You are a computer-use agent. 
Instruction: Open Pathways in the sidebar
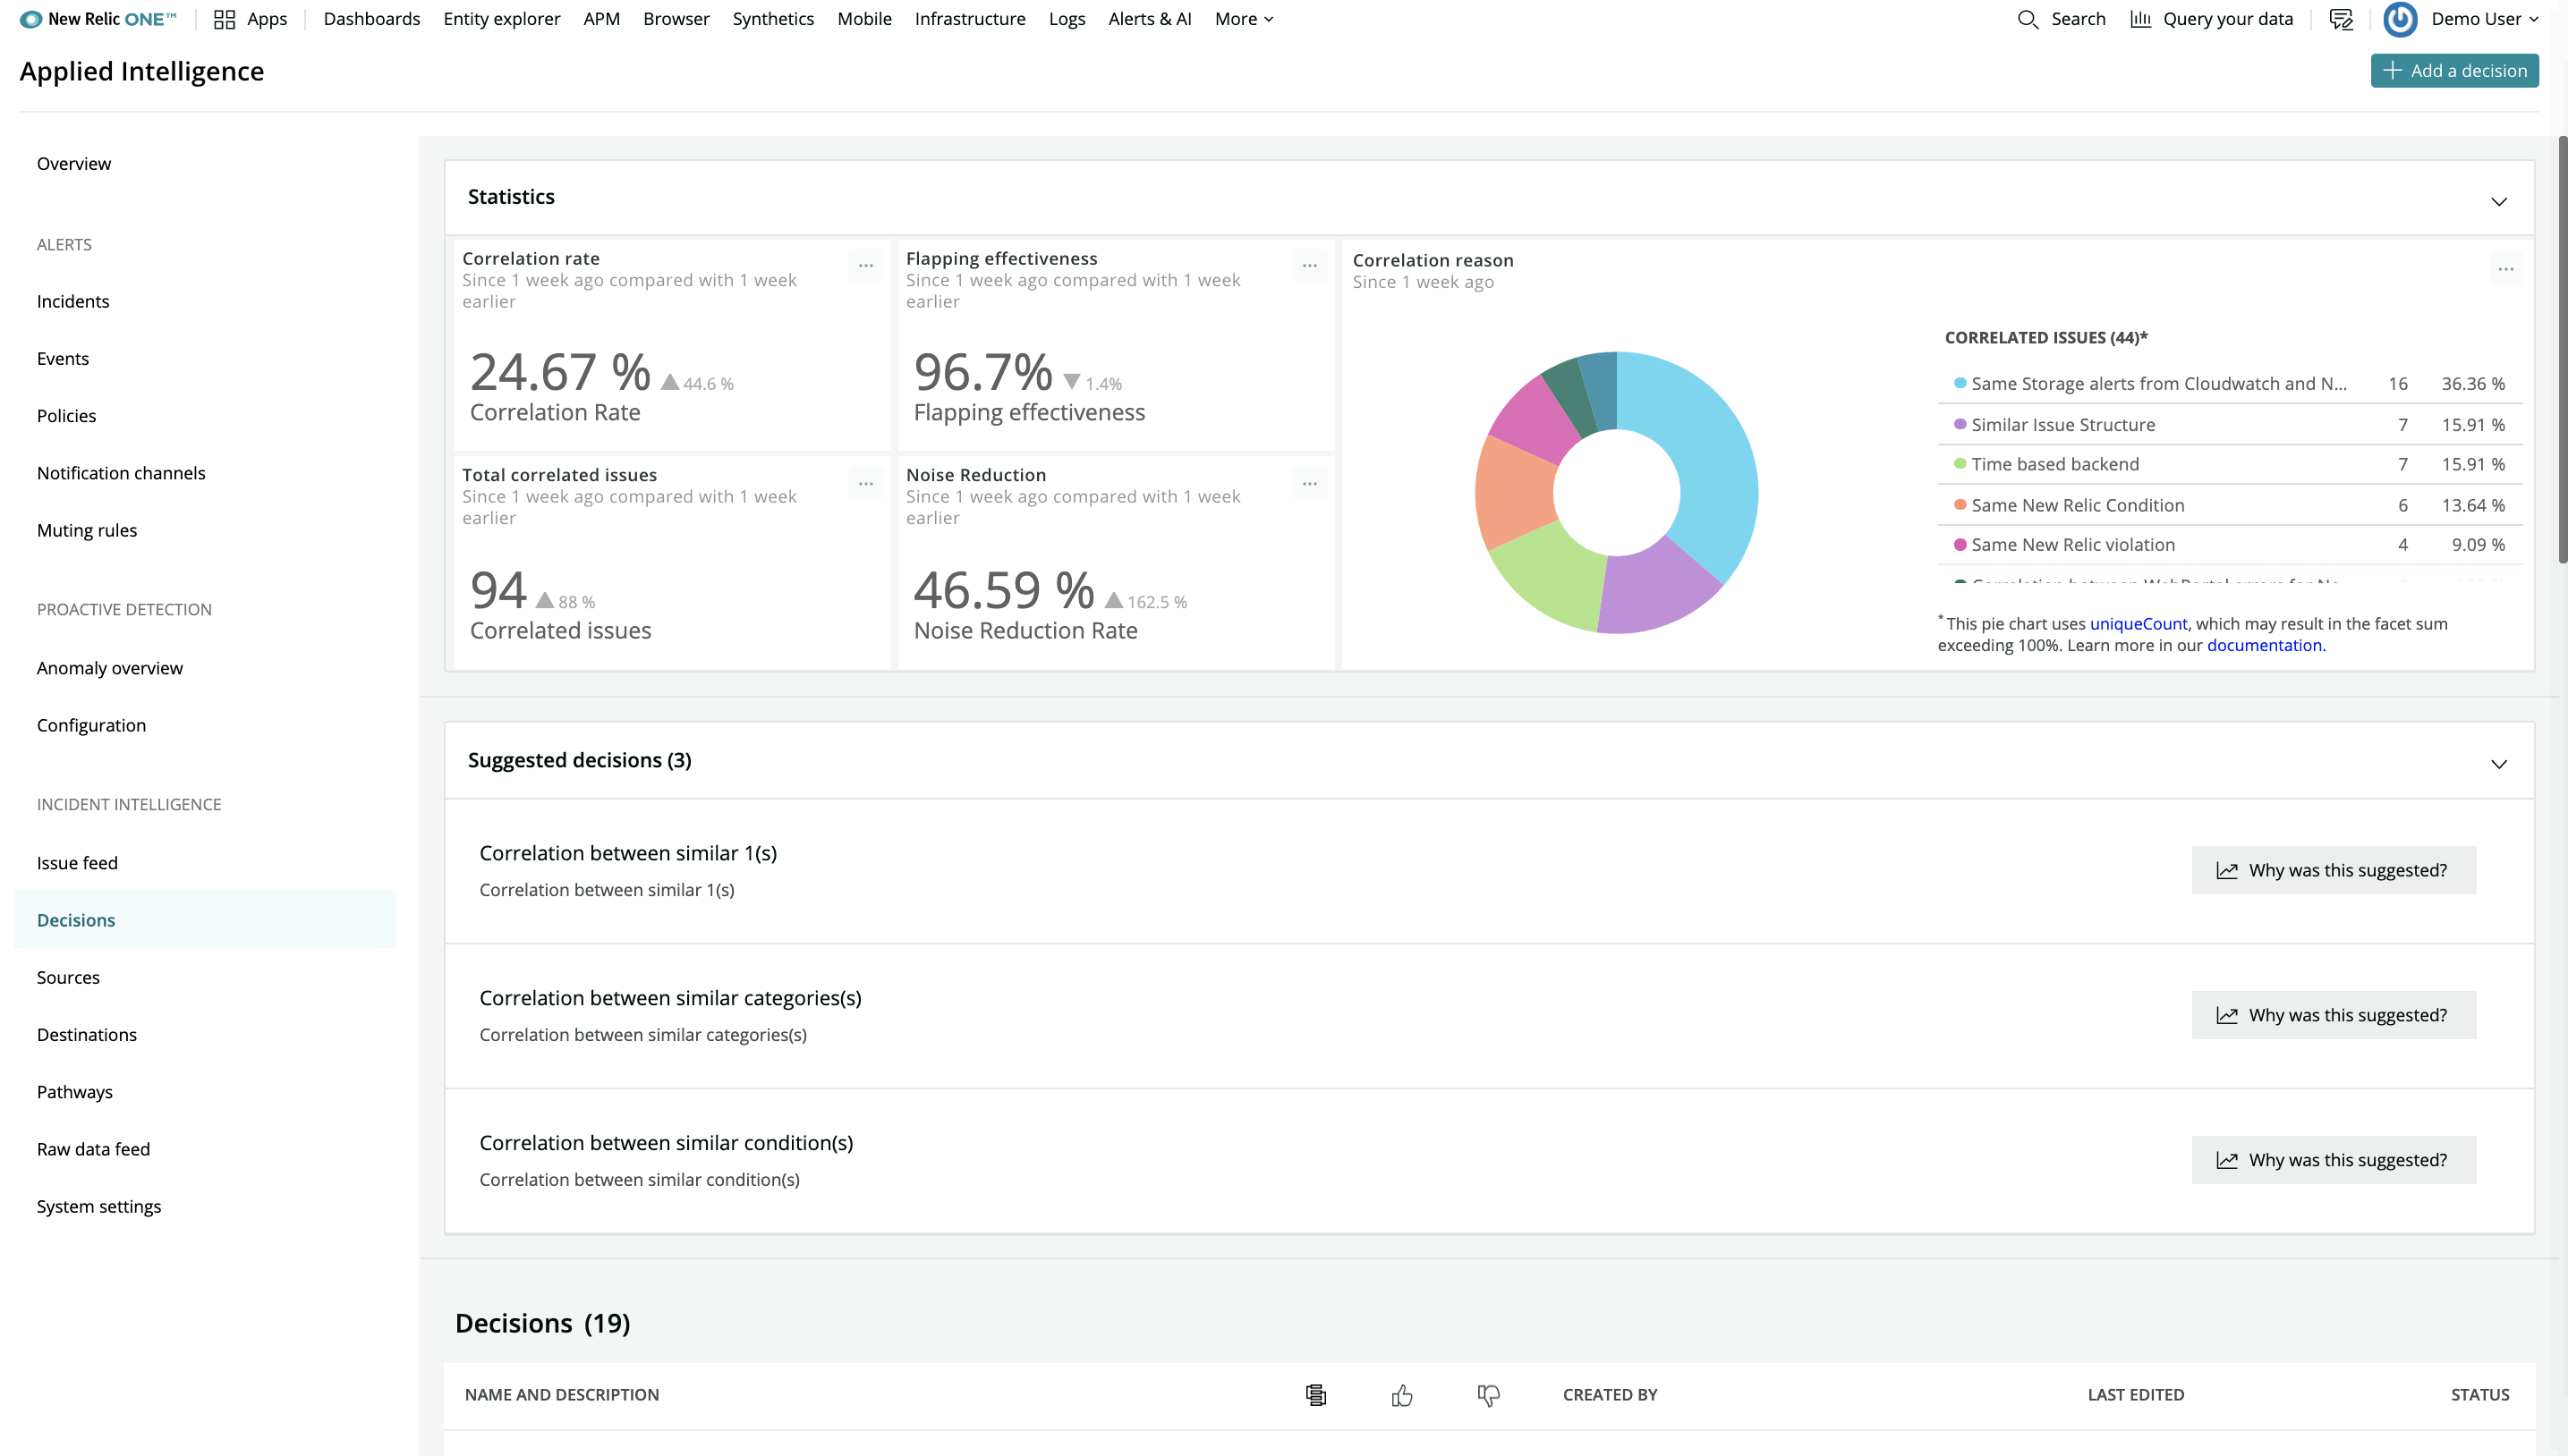pos(75,1092)
